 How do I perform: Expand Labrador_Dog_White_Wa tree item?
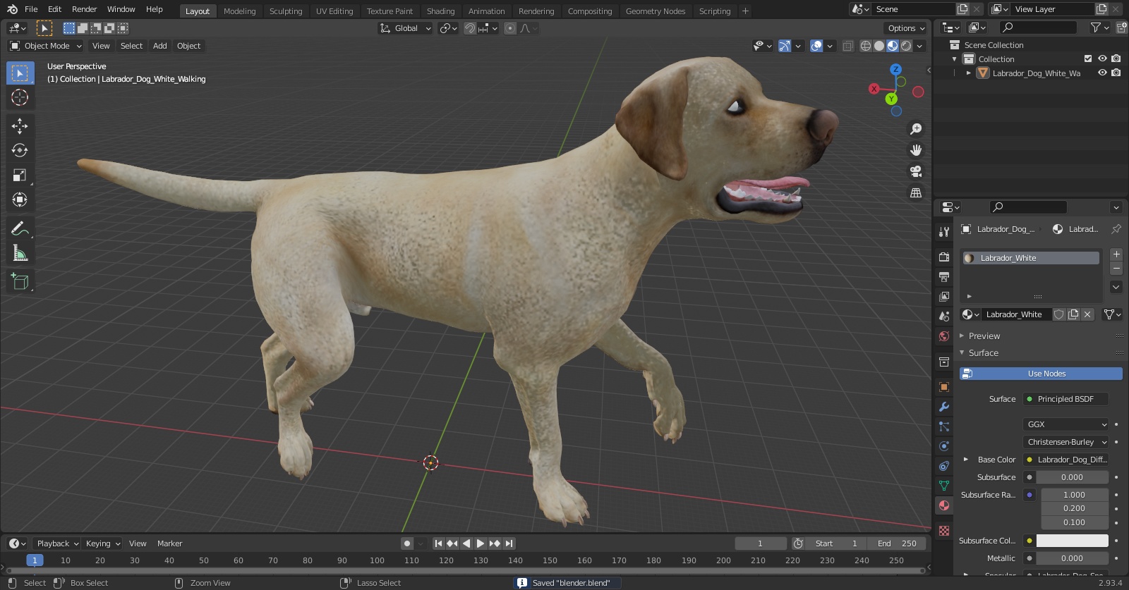[x=969, y=73]
